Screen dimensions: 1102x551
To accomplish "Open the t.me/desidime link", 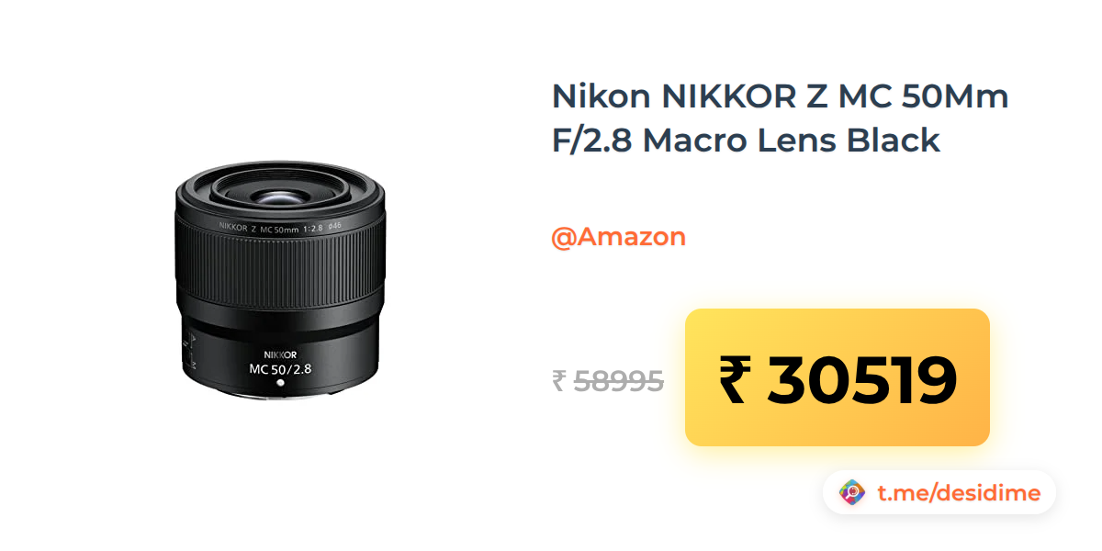I will [959, 493].
